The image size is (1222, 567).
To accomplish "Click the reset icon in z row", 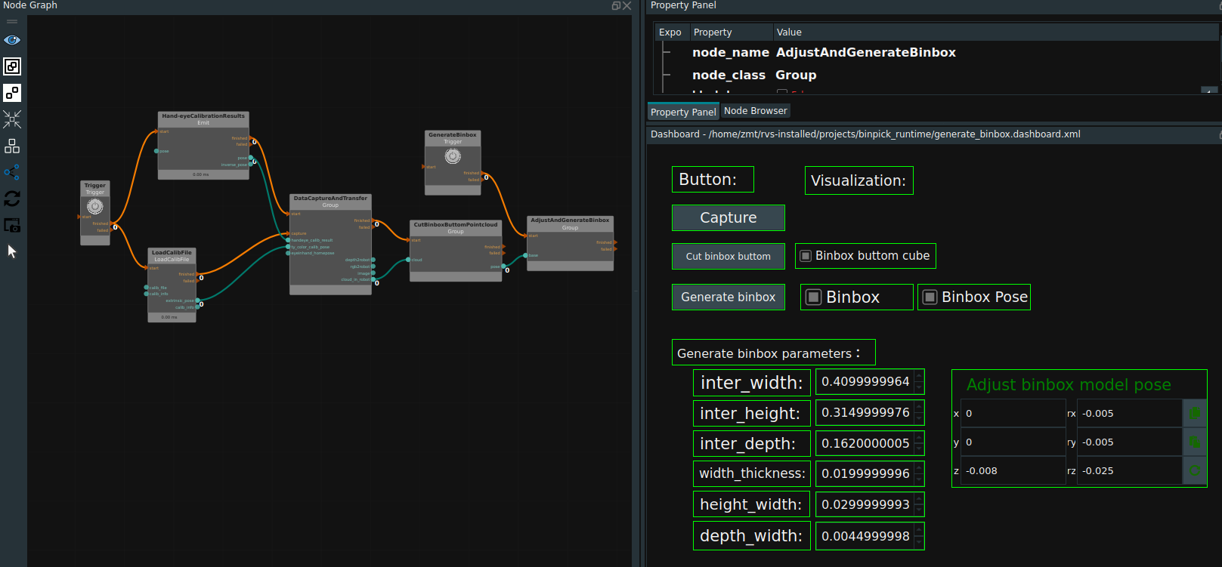I will click(x=1194, y=470).
